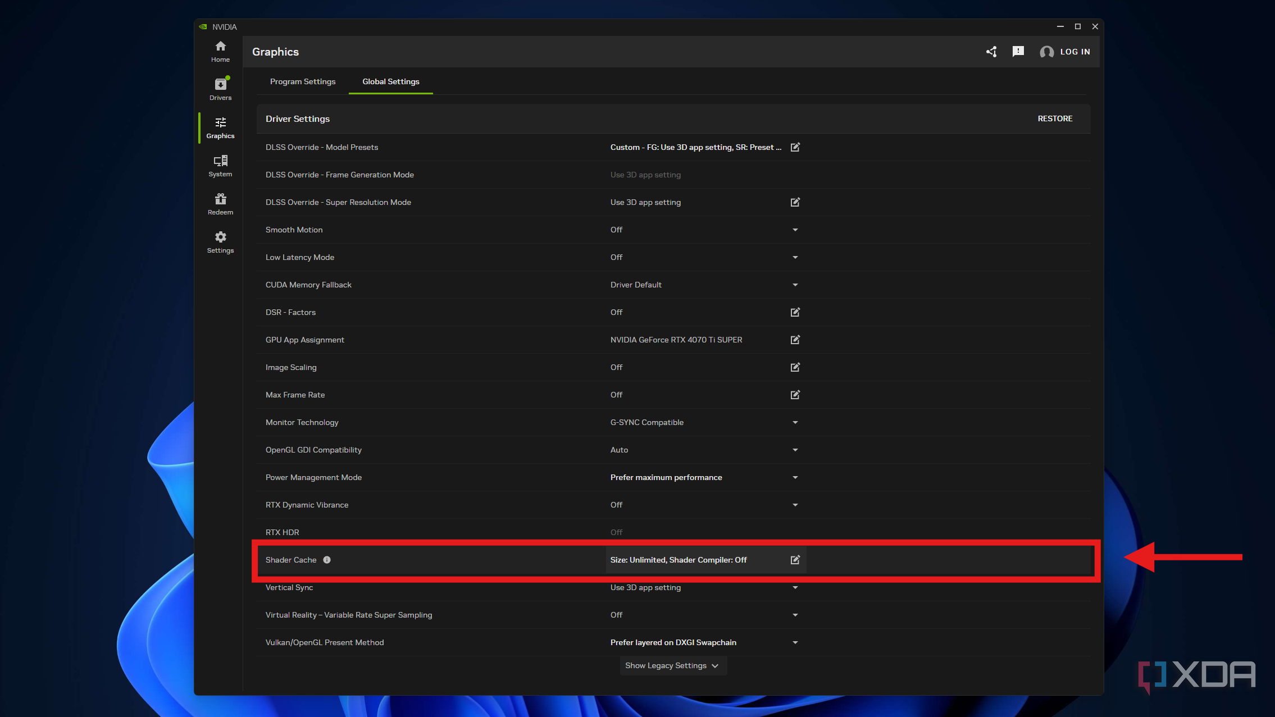Click the Driver Settings heading

tap(298, 118)
